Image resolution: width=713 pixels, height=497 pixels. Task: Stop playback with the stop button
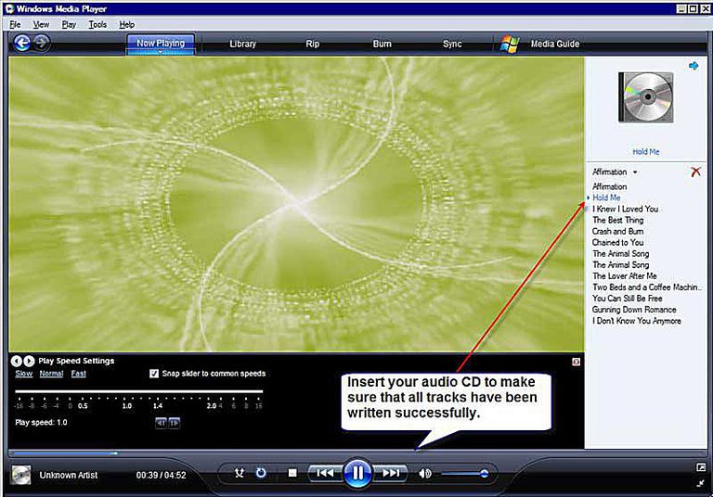(292, 473)
